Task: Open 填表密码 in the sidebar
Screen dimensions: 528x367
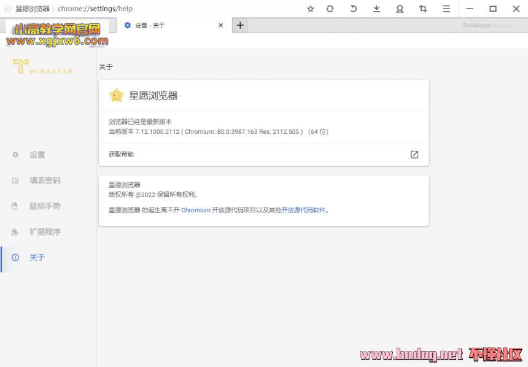Action: coord(45,180)
